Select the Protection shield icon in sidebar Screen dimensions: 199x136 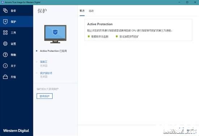5,22
